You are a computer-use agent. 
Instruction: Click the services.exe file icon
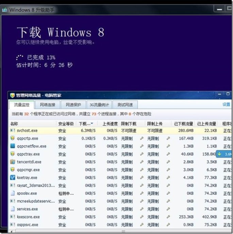point(13,209)
